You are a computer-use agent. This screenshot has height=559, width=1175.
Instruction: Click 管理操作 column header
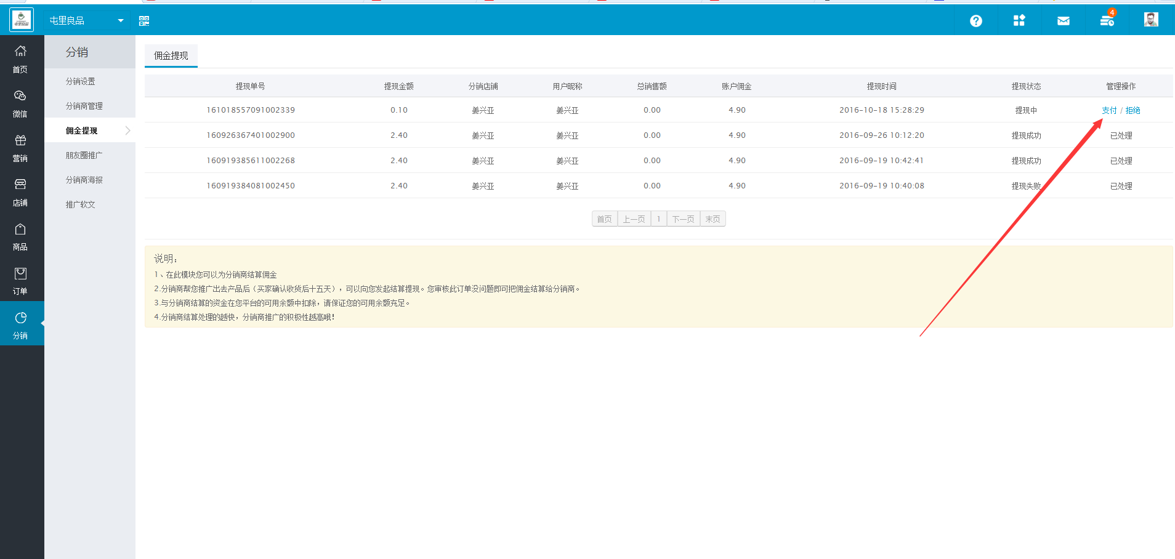(x=1121, y=86)
